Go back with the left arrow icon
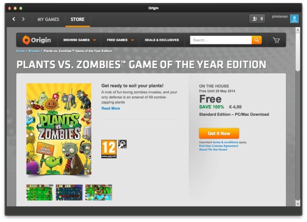307x222 pixels. pyautogui.click(x=14, y=19)
